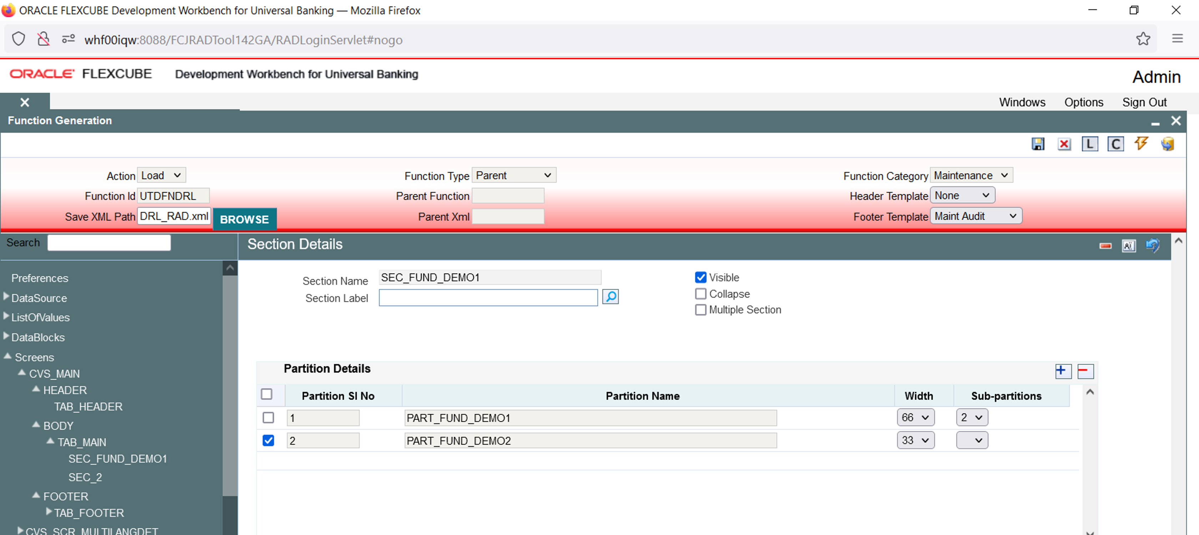The image size is (1199, 535).
Task: Tick the Multiple Section checkbox
Action: click(700, 310)
